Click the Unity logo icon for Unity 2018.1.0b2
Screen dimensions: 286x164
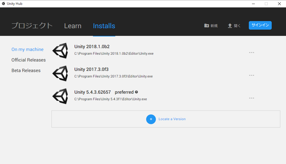click(60, 51)
